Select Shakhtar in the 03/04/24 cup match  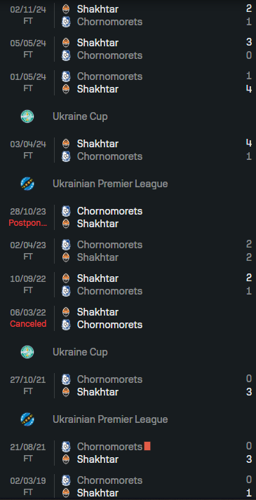(97, 144)
